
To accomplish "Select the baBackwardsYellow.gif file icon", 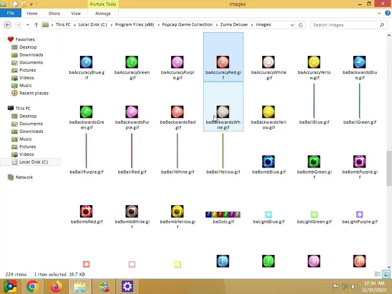I will [268, 112].
